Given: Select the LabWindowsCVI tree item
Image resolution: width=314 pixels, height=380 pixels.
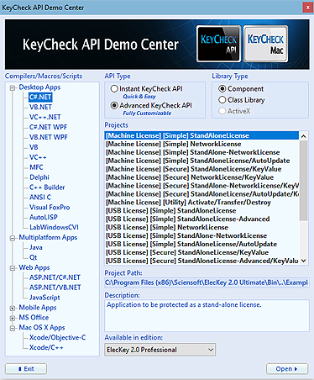Looking at the screenshot, I should [54, 227].
